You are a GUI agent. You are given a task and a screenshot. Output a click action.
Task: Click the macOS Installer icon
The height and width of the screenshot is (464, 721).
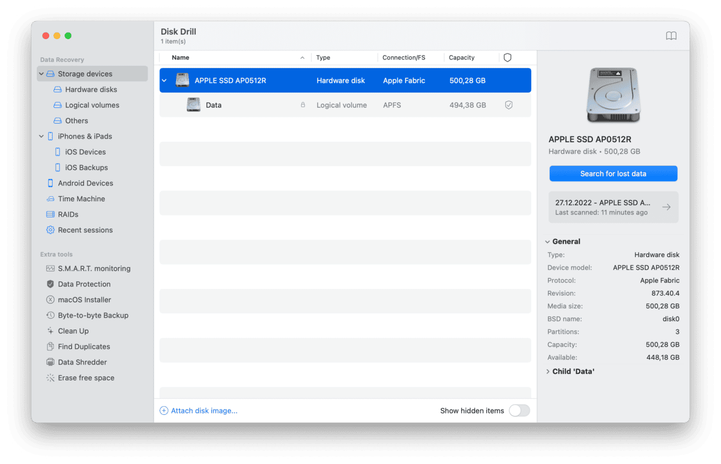[50, 300]
